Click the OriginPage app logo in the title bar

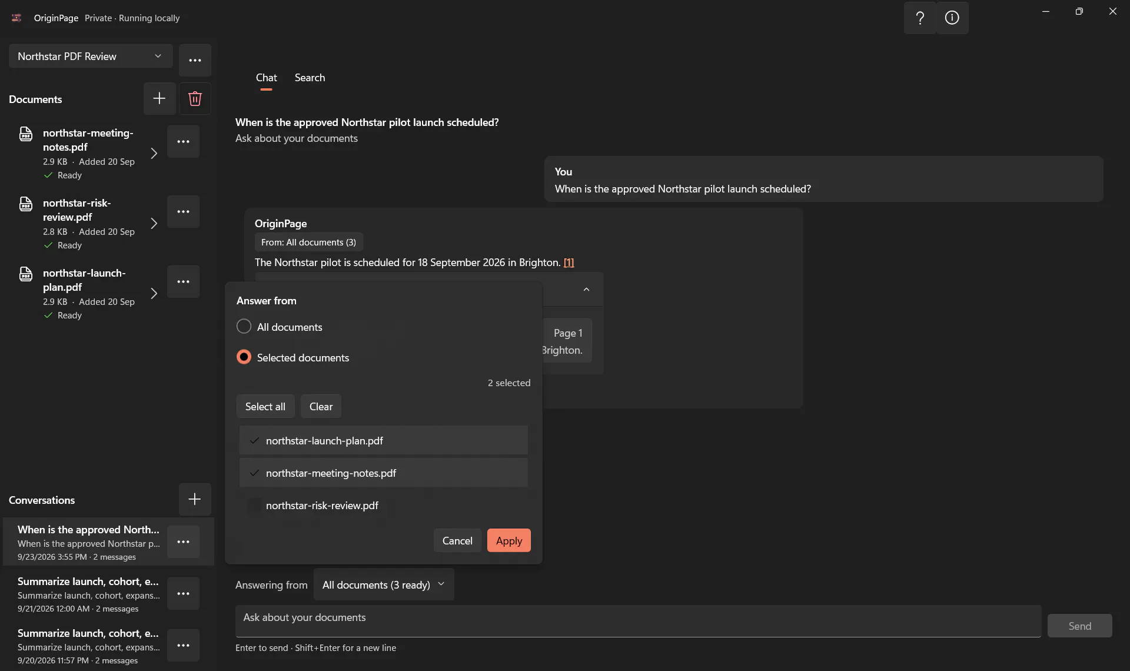pyautogui.click(x=16, y=18)
